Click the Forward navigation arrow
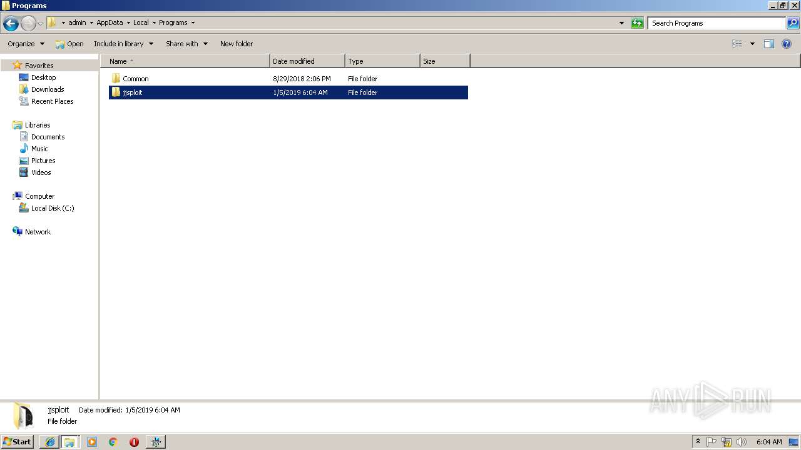 pos(28,23)
